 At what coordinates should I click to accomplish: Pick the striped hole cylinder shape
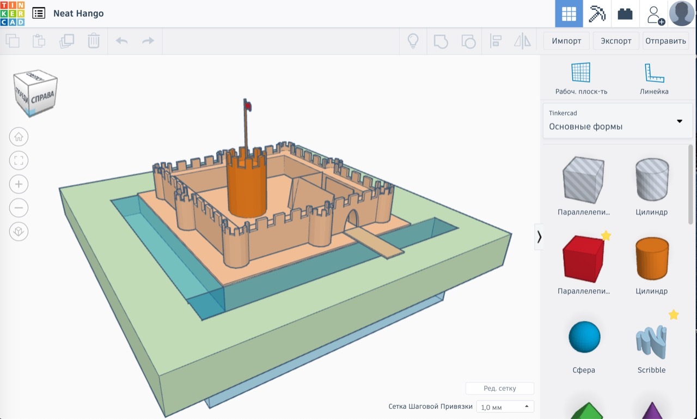[x=652, y=180]
